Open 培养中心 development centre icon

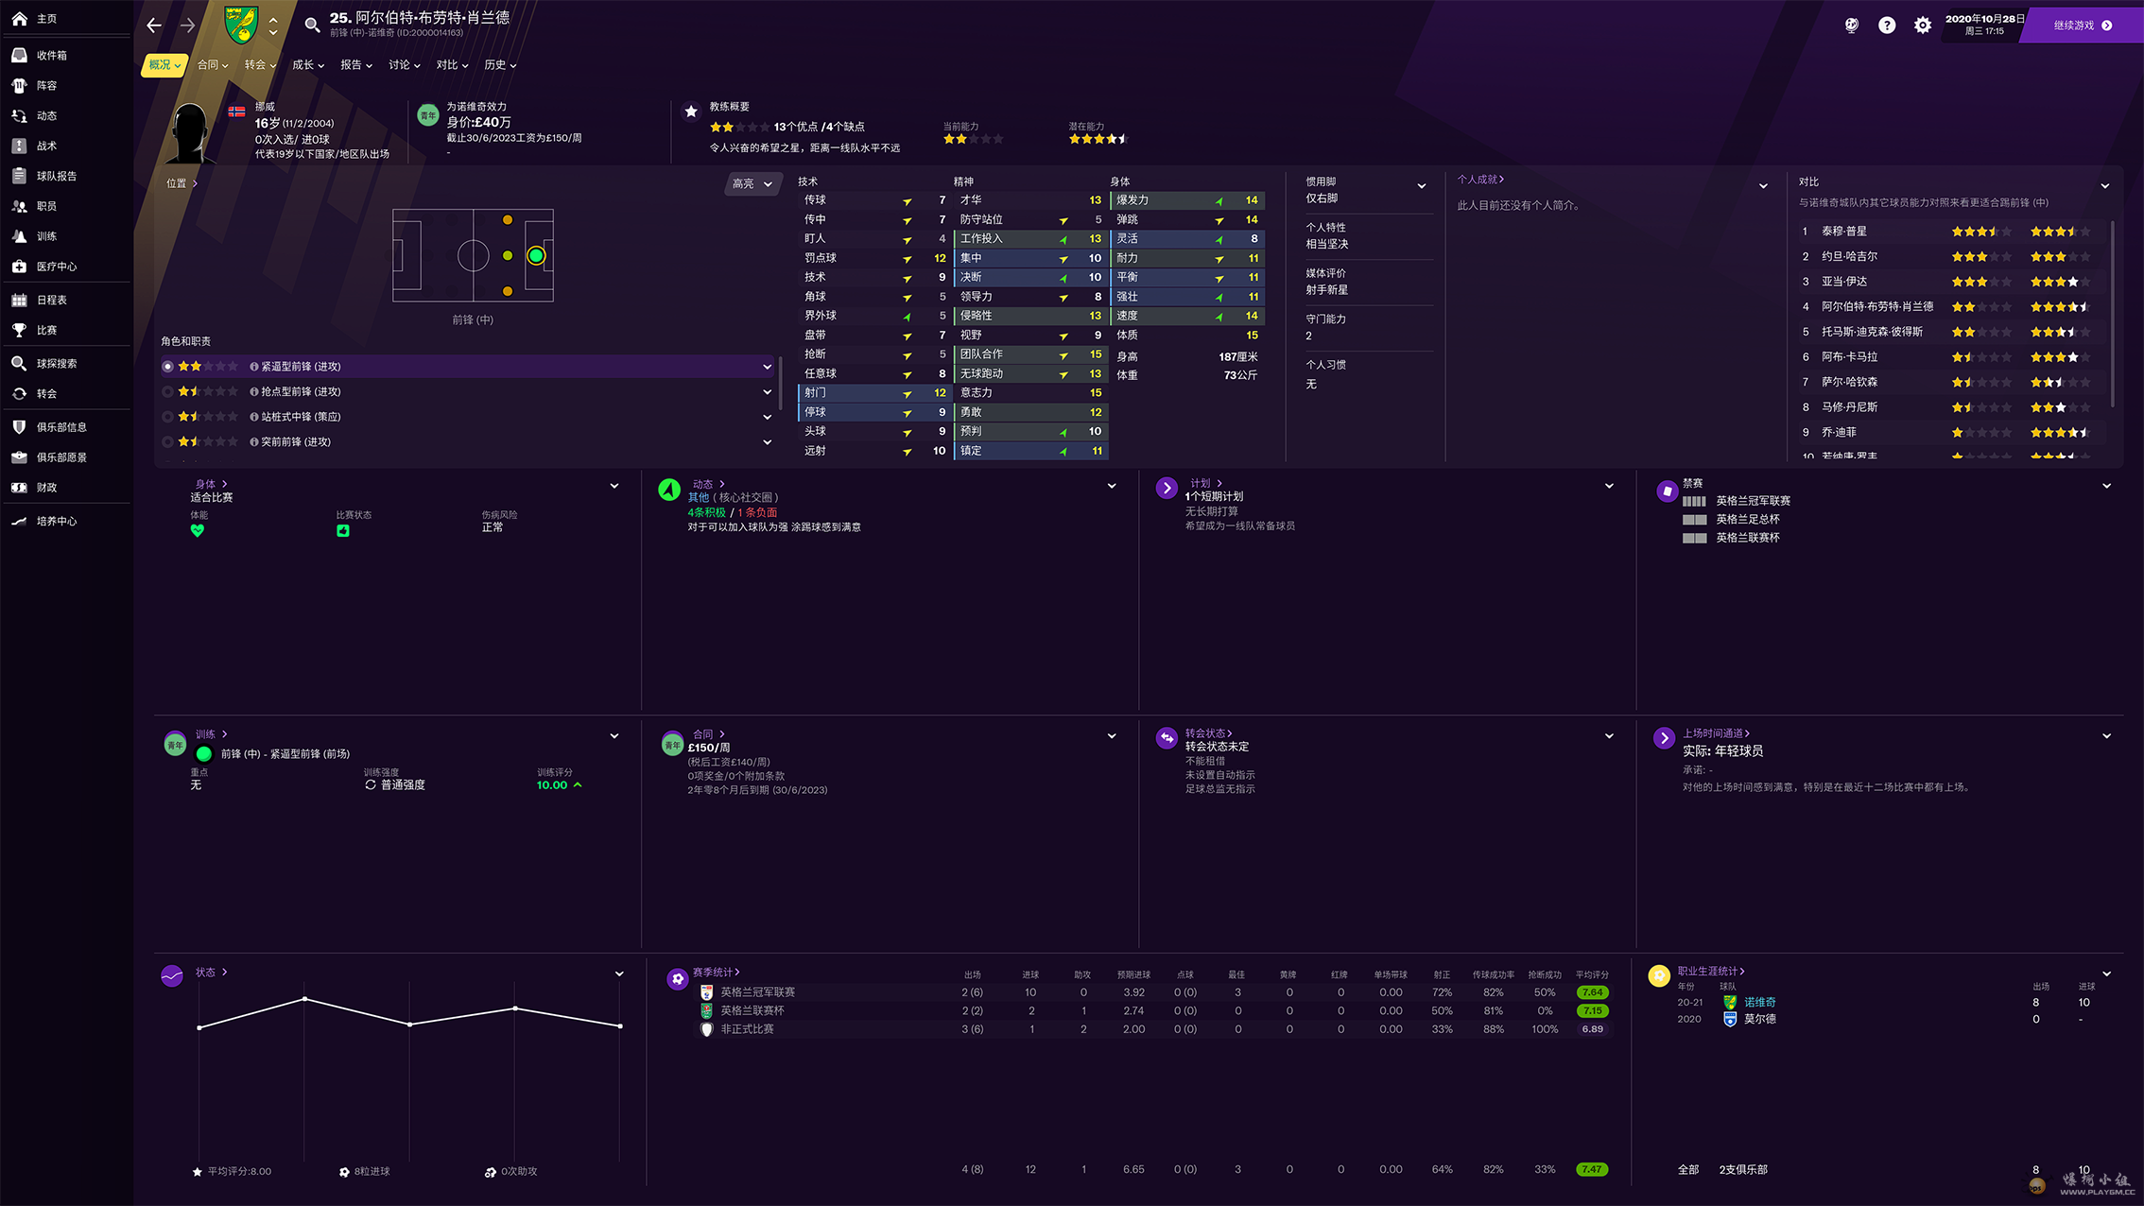click(19, 522)
